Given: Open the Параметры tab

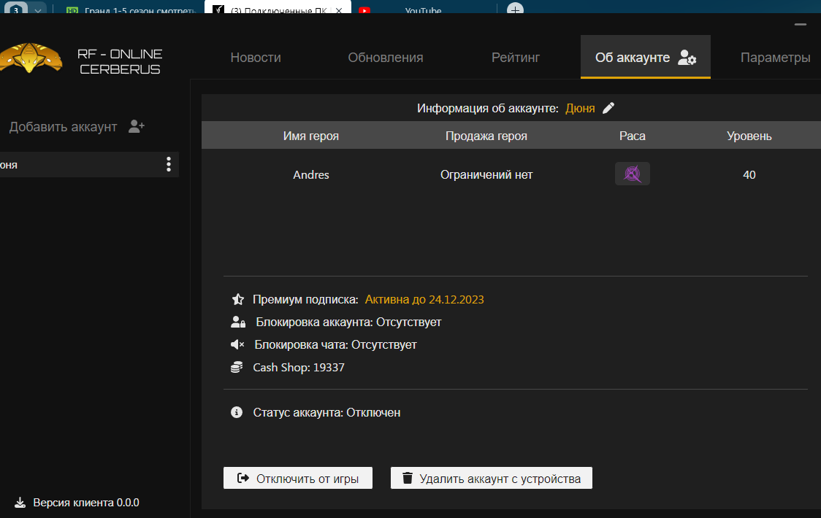Looking at the screenshot, I should click(775, 58).
